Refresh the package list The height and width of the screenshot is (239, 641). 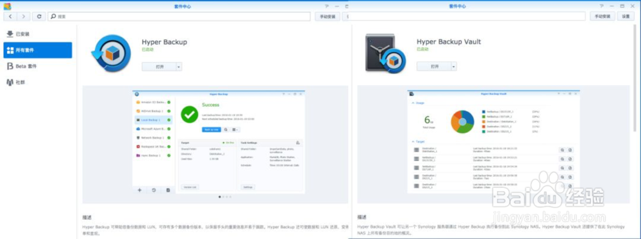point(39,17)
